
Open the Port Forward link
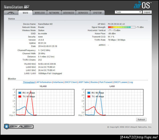pyautogui.click(x=106, y=82)
